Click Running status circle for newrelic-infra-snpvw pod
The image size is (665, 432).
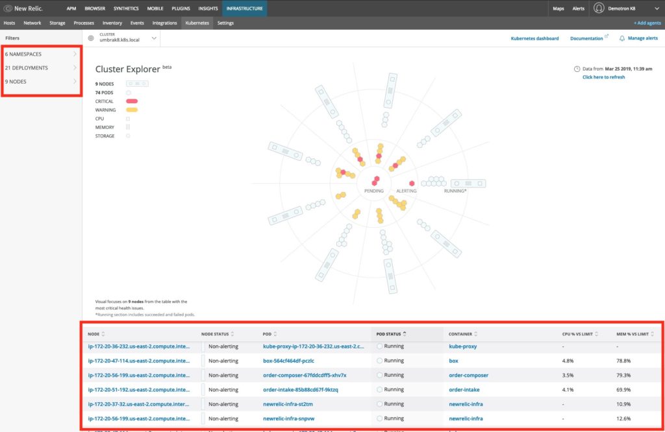coord(379,418)
